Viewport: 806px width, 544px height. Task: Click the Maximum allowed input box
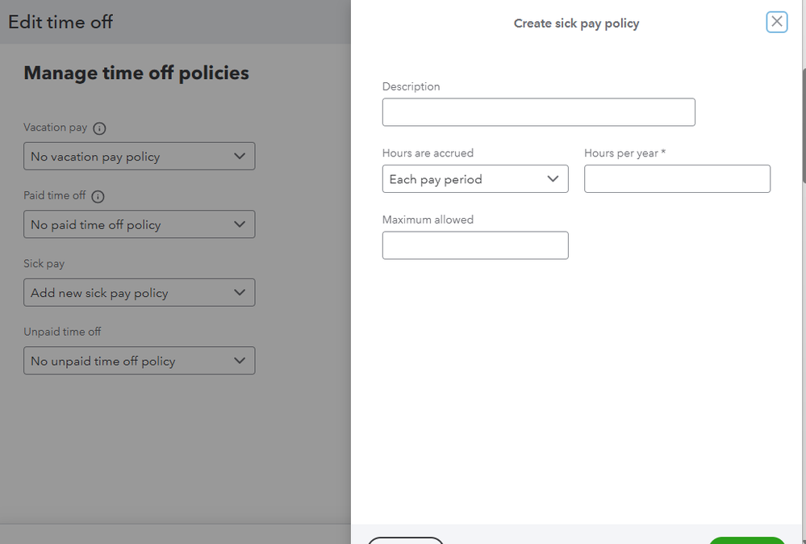[x=475, y=245]
